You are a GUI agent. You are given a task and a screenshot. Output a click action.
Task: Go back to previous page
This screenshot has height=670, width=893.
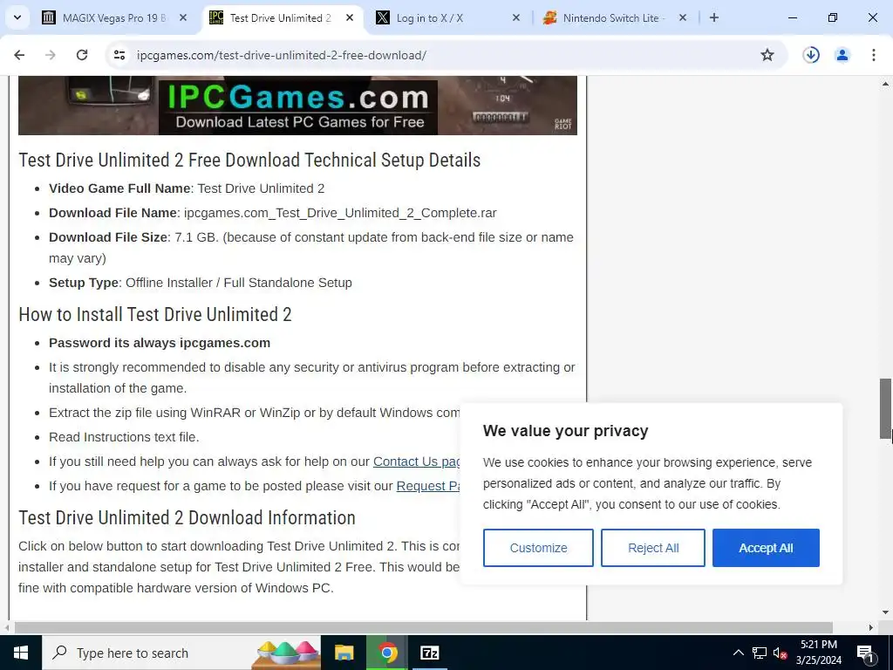(19, 55)
